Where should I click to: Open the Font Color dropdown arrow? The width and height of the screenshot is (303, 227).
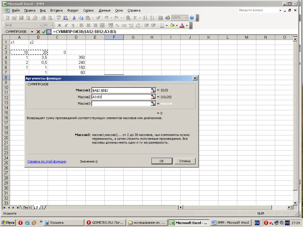(187, 25)
